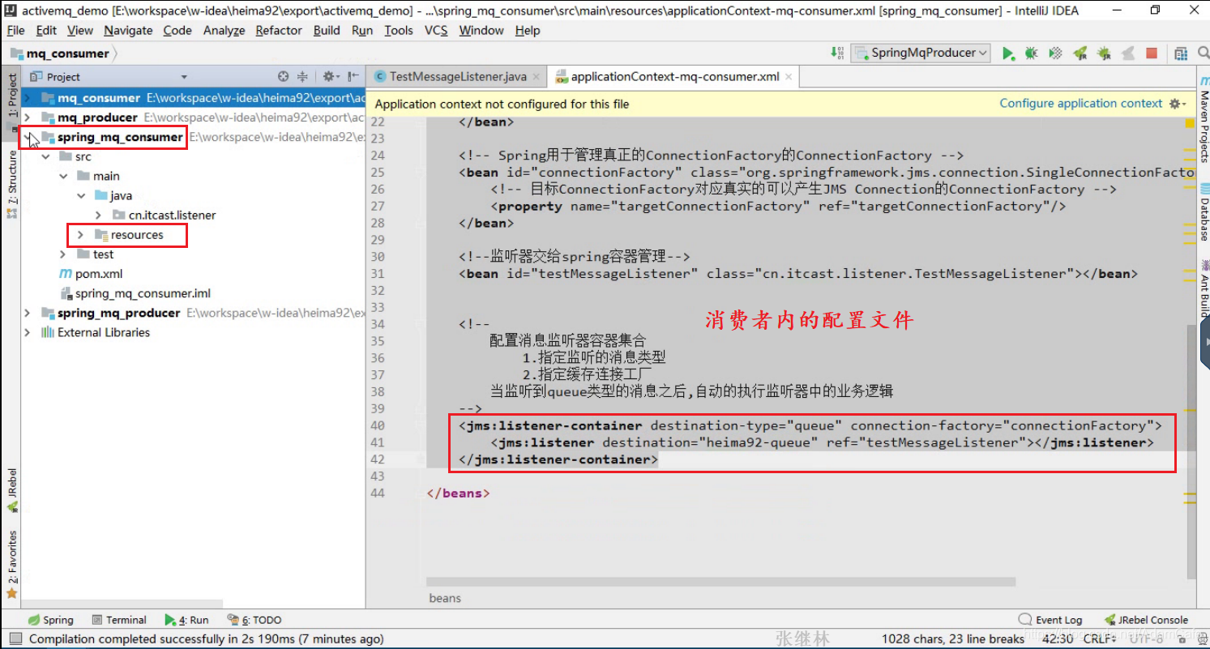Click the CRLF line separator in status bar
1210x649 pixels.
[x=1098, y=639]
